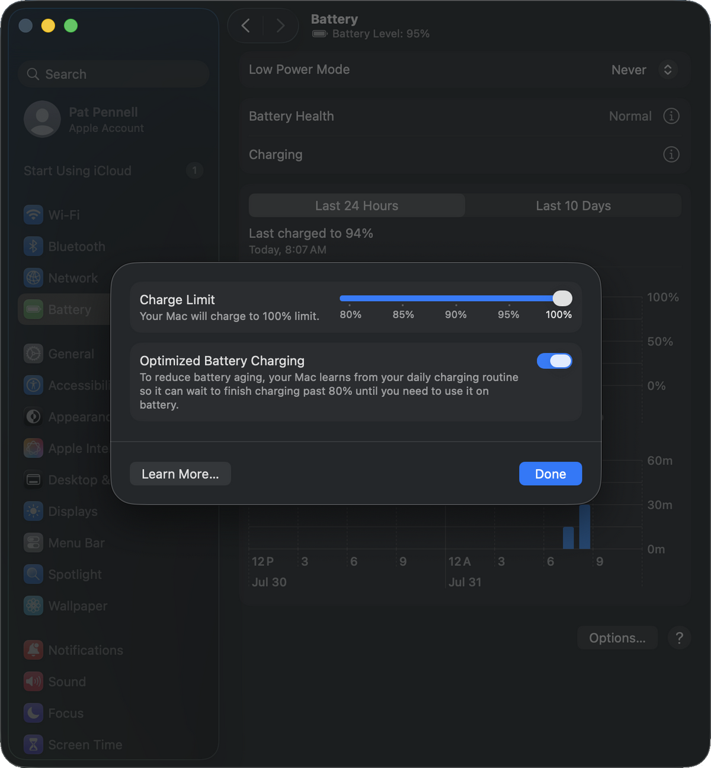Go forward with the right chevron
Image resolution: width=711 pixels, height=768 pixels.
pyautogui.click(x=280, y=26)
